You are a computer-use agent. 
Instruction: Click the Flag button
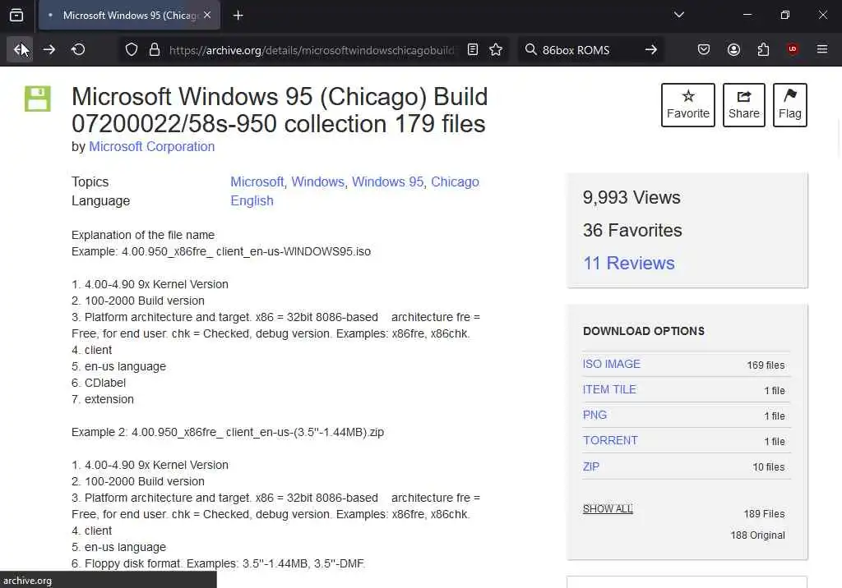pos(790,105)
